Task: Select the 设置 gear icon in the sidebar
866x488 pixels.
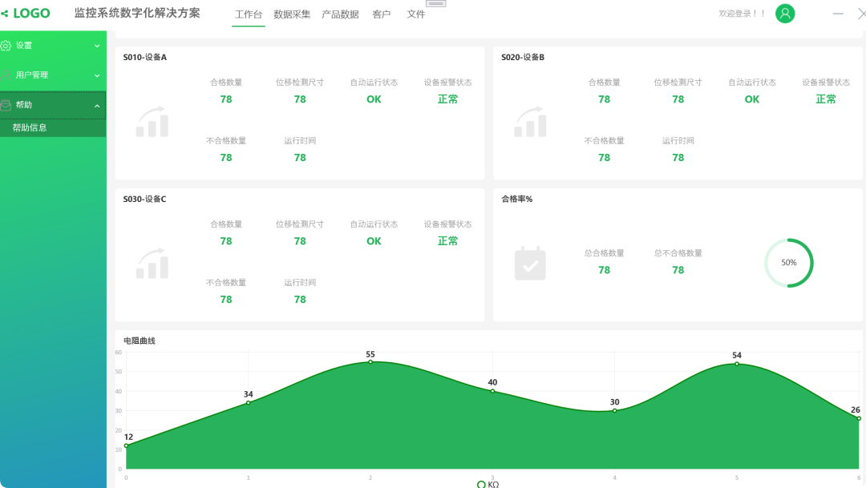Action: (8, 45)
